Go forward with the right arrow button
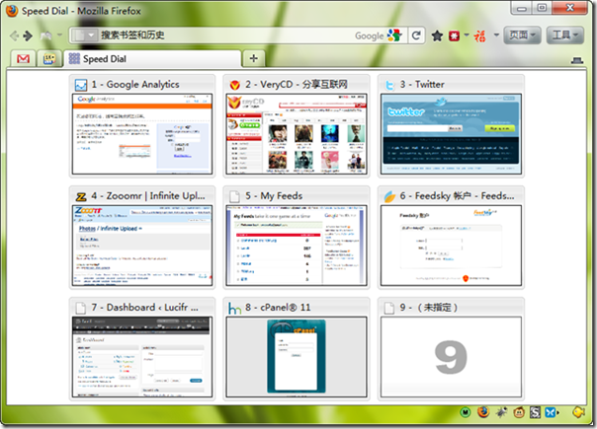Screen dimensions: 597x429 pyautogui.click(x=28, y=36)
